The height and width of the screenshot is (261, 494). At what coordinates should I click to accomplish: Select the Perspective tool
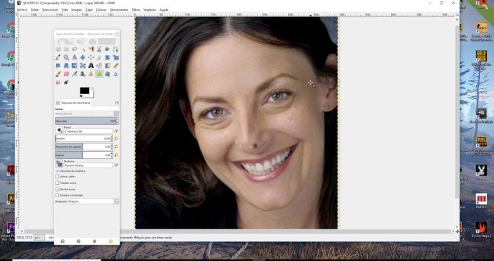click(x=66, y=65)
